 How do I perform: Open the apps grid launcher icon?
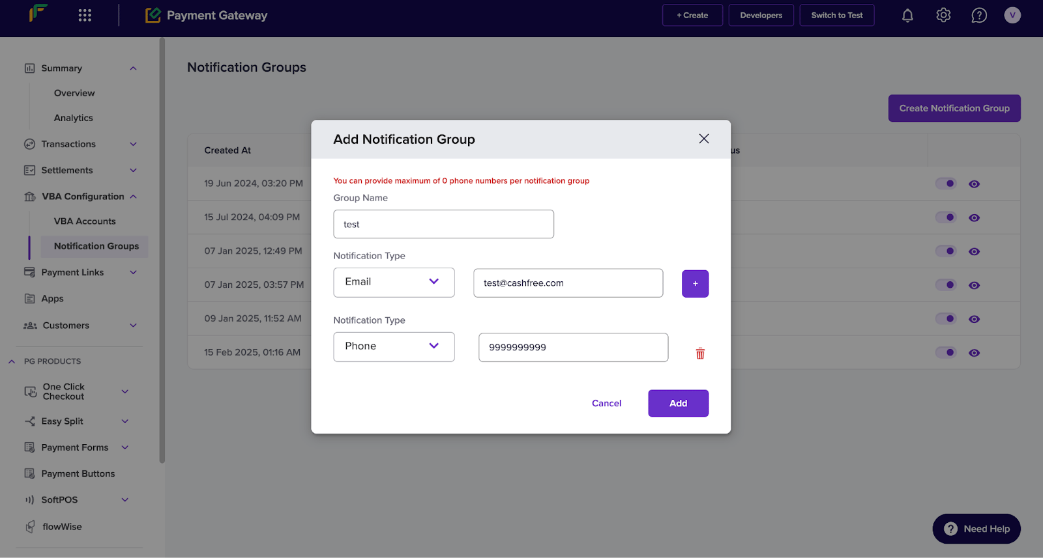85,15
